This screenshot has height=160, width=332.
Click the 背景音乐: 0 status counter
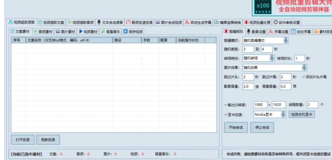(x=166, y=154)
